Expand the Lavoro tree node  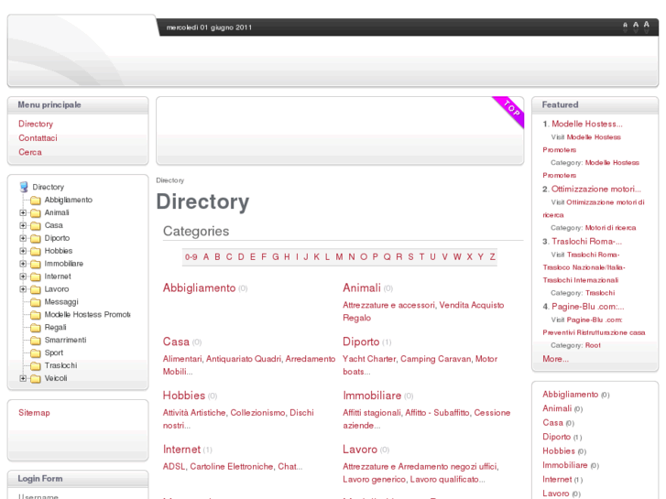click(23, 289)
